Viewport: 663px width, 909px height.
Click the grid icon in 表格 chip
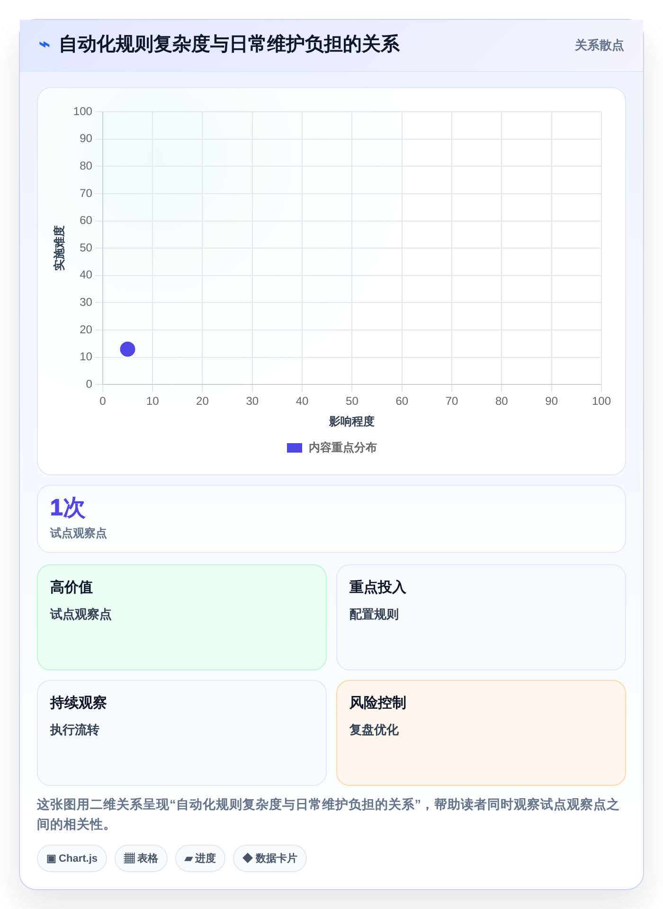pos(129,858)
